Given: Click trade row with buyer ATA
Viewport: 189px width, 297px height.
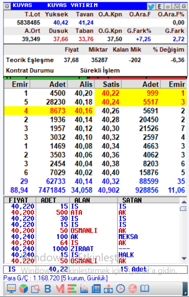Looking at the screenshot, I should point(91,212).
